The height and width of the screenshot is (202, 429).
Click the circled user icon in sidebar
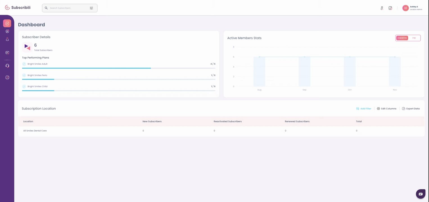7,31
